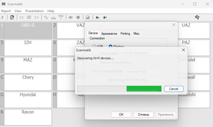Cancel the Wi-Fi device discovery
The image size is (213, 127).
174,89
